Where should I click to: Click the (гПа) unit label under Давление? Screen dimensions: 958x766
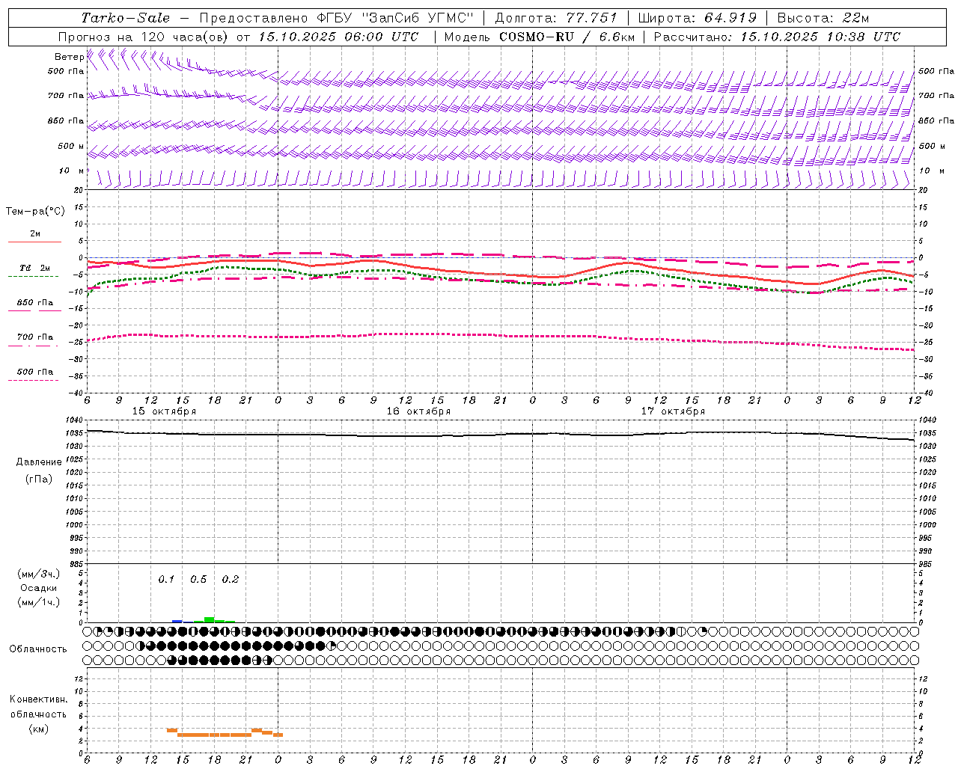[39, 479]
